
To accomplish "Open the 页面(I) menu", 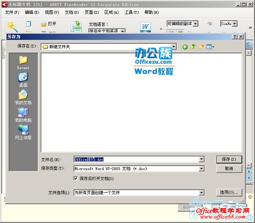I will point(92,12).
